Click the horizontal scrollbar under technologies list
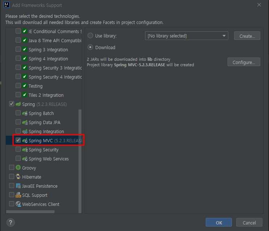 (31, 212)
